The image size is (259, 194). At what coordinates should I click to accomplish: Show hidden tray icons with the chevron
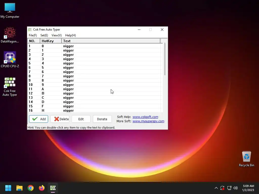[x=216, y=188]
